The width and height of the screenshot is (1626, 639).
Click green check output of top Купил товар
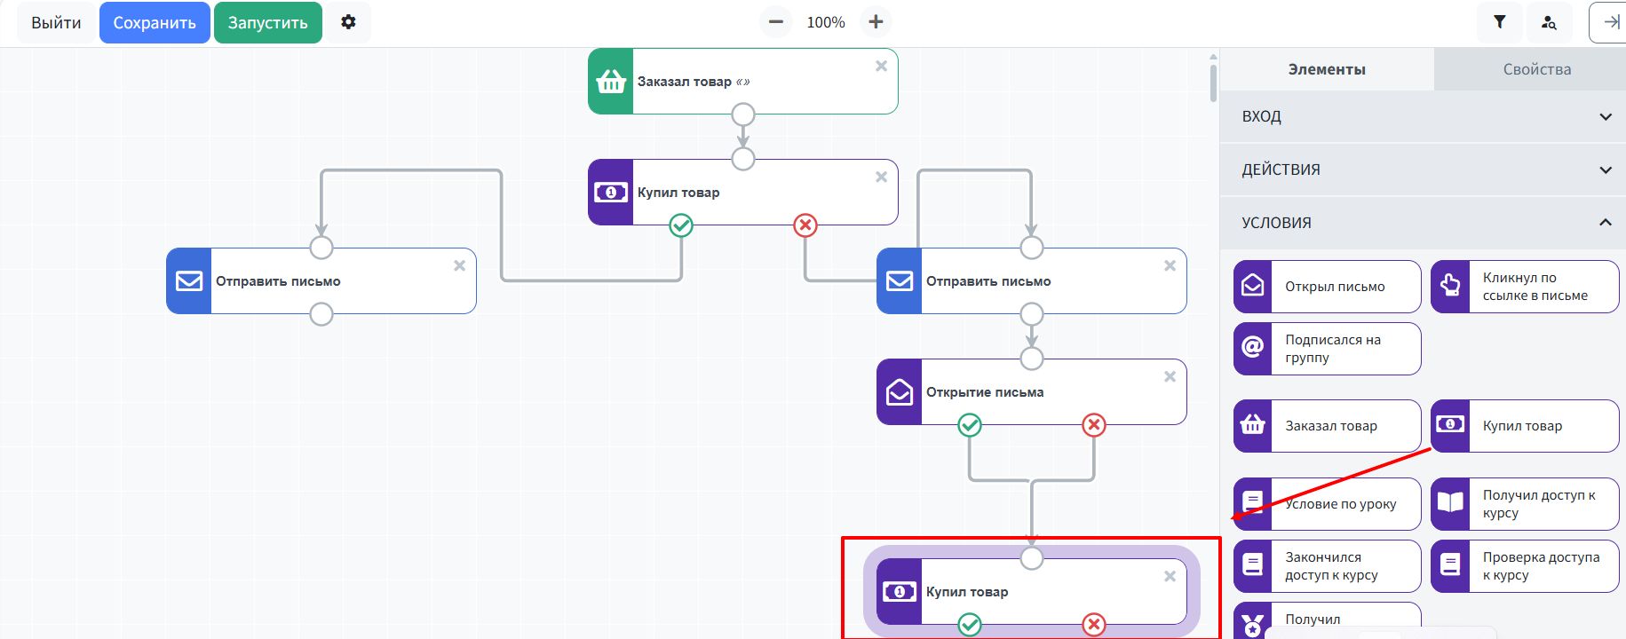(681, 225)
